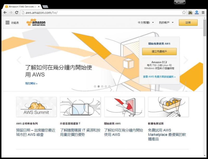This screenshot has height=159, width=208.
Task: Click the 開始使用 AWS card heading
Action: tap(112, 124)
